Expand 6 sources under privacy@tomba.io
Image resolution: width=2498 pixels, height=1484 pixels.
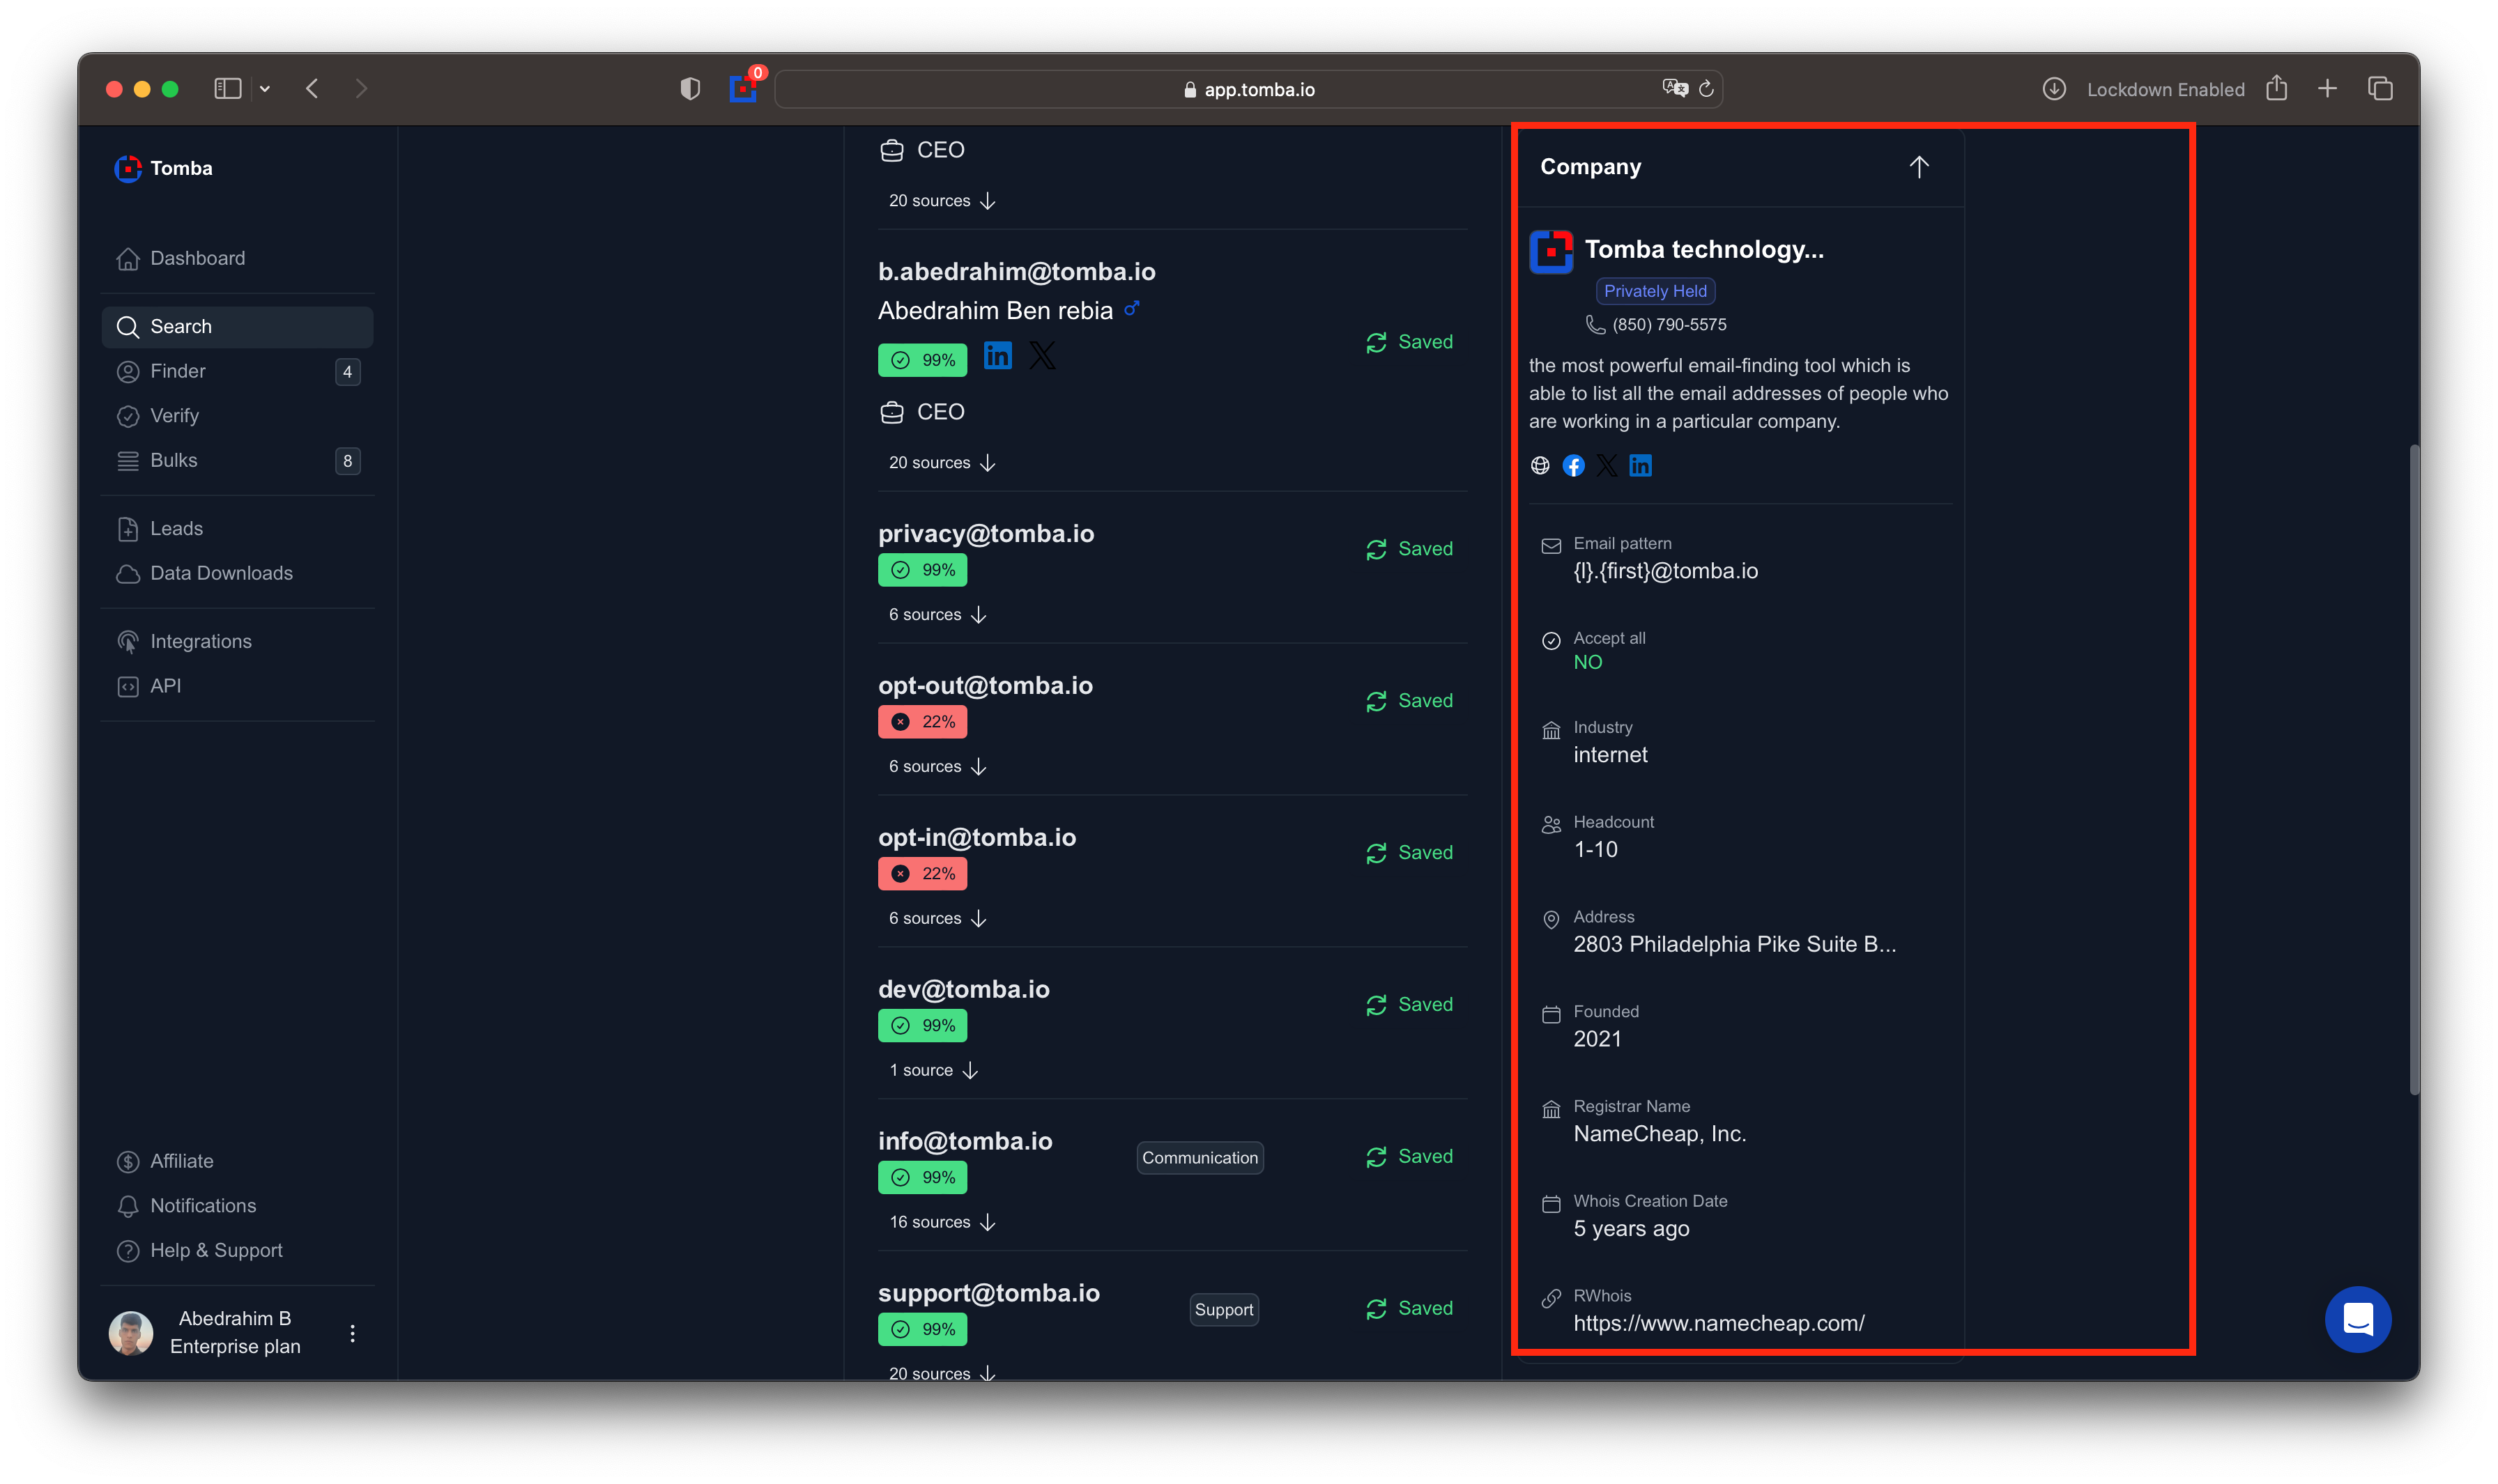pos(937,614)
